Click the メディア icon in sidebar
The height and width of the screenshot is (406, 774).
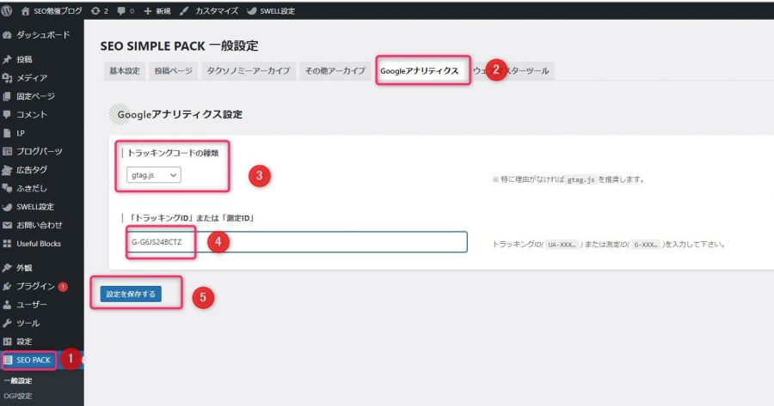(7, 78)
